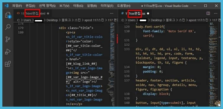Click the display: block; declaration
This screenshot has height=109, width=223.
click(156, 94)
